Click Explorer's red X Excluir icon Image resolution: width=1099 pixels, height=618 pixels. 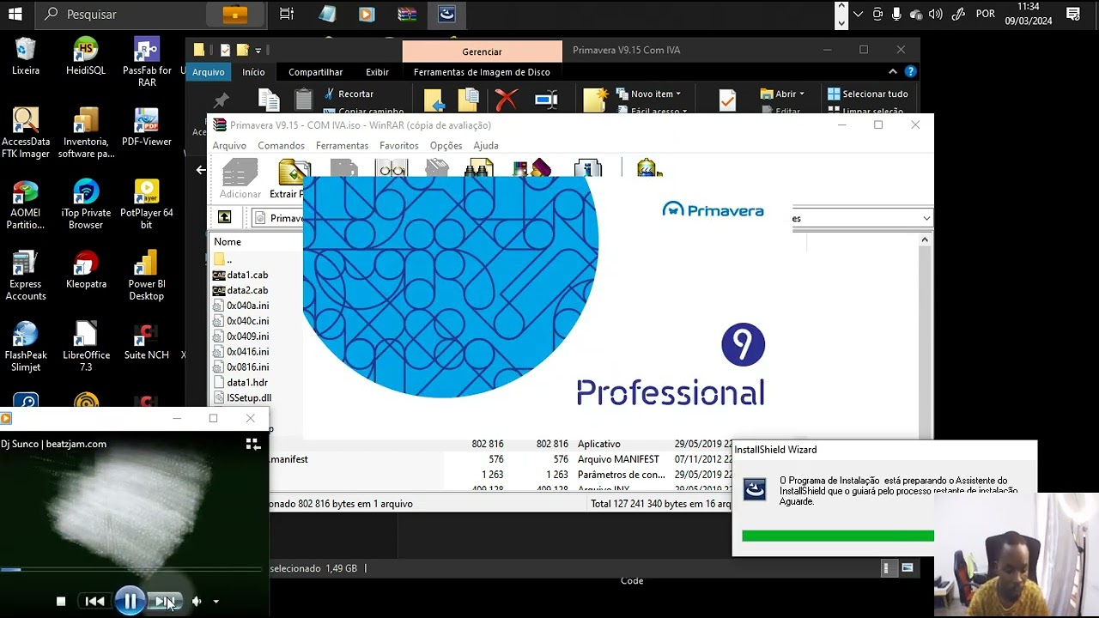click(507, 100)
